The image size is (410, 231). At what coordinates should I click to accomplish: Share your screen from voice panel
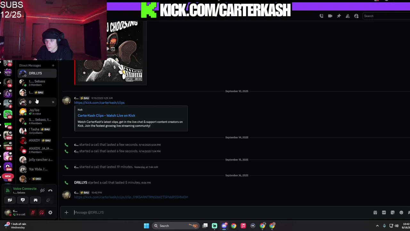(23, 200)
